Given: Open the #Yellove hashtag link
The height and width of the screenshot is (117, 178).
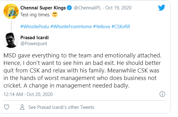Looking at the screenshot, I should pos(102,27).
